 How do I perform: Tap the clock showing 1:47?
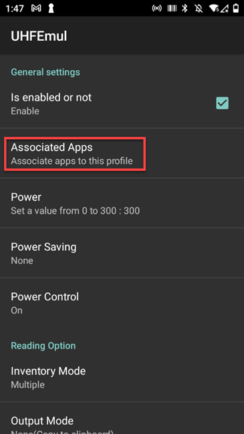point(15,9)
